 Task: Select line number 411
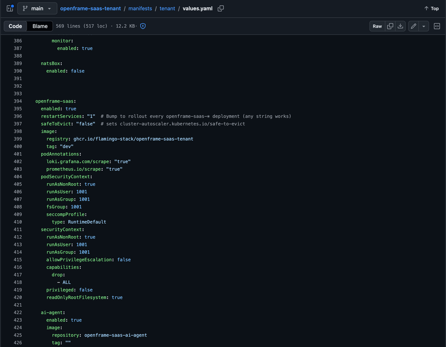pyautogui.click(x=17, y=230)
